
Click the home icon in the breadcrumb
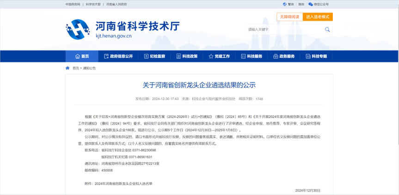click(68, 68)
